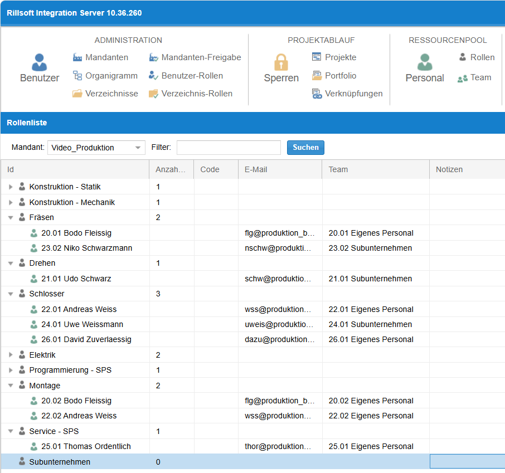Sort by the E-Mail column header

tap(280, 169)
